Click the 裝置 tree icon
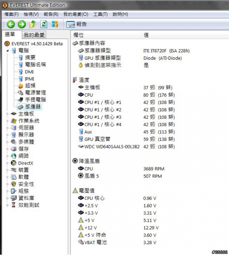 click(14, 170)
